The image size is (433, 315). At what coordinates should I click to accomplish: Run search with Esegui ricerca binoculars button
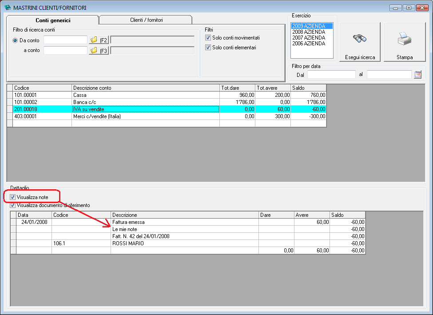click(360, 42)
